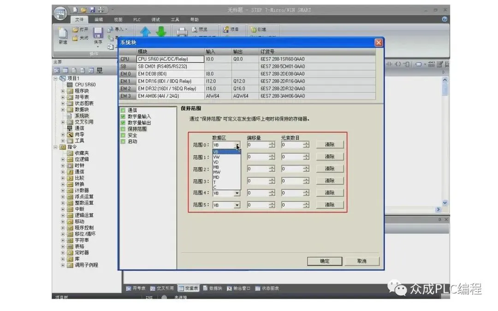Click the 新建 new project icon
Screen dimensions: 498x311
click(63, 33)
